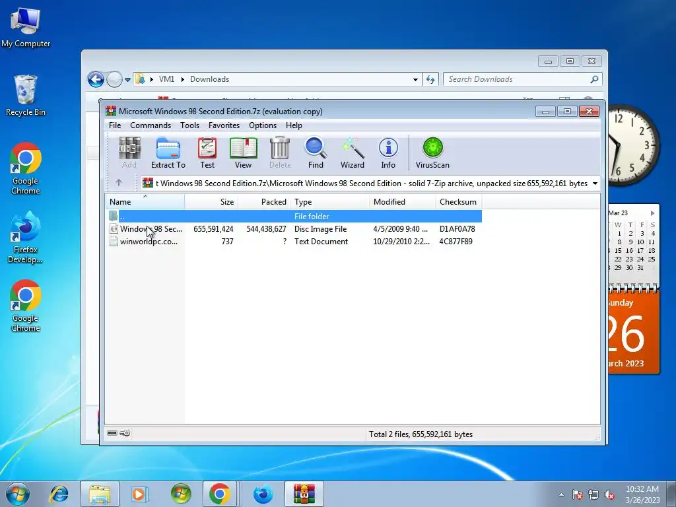676x507 pixels.
Task: Open the Extract To tool
Action: click(168, 152)
